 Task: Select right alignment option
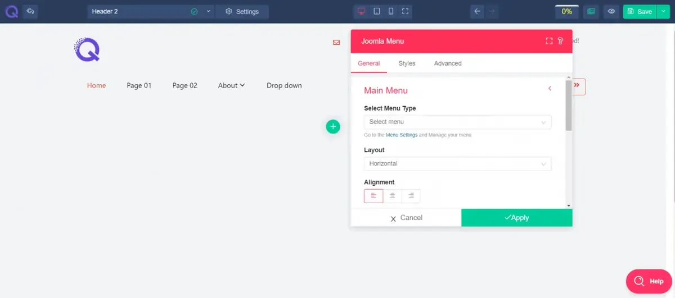tap(411, 196)
